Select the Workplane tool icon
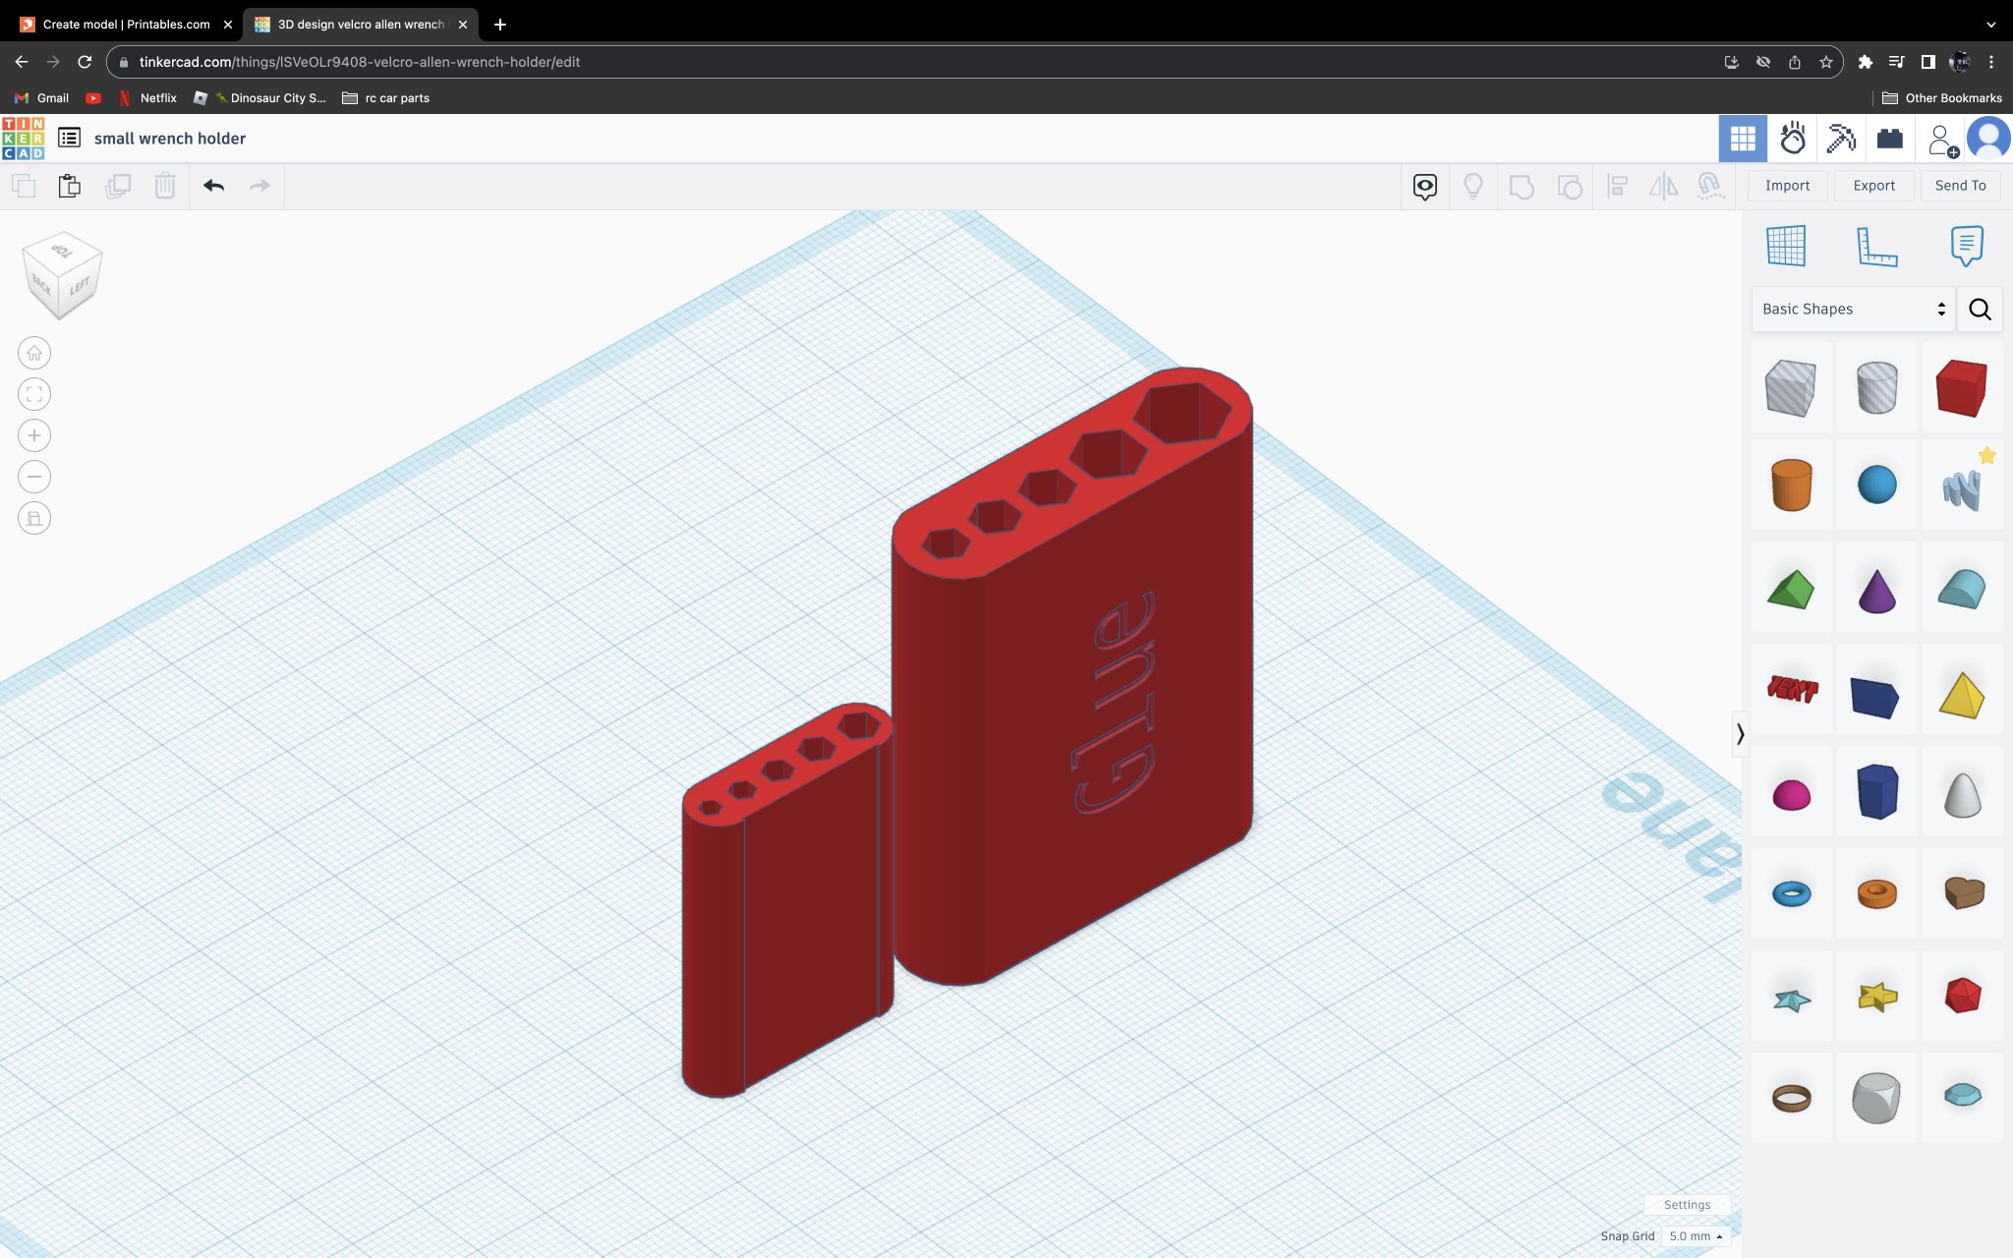Viewport: 2013px width, 1258px height. 1785,246
